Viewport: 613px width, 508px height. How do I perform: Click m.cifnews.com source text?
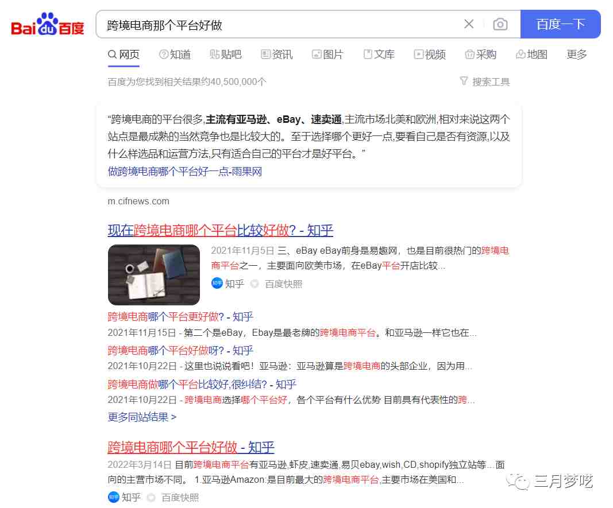138,201
